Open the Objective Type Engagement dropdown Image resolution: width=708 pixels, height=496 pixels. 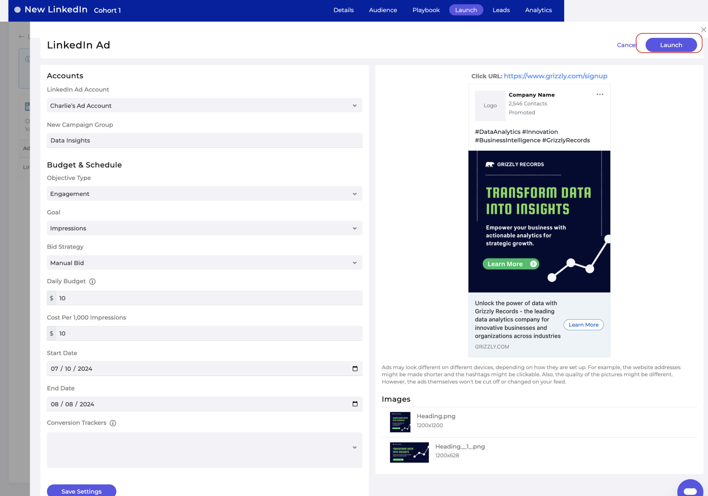click(204, 194)
